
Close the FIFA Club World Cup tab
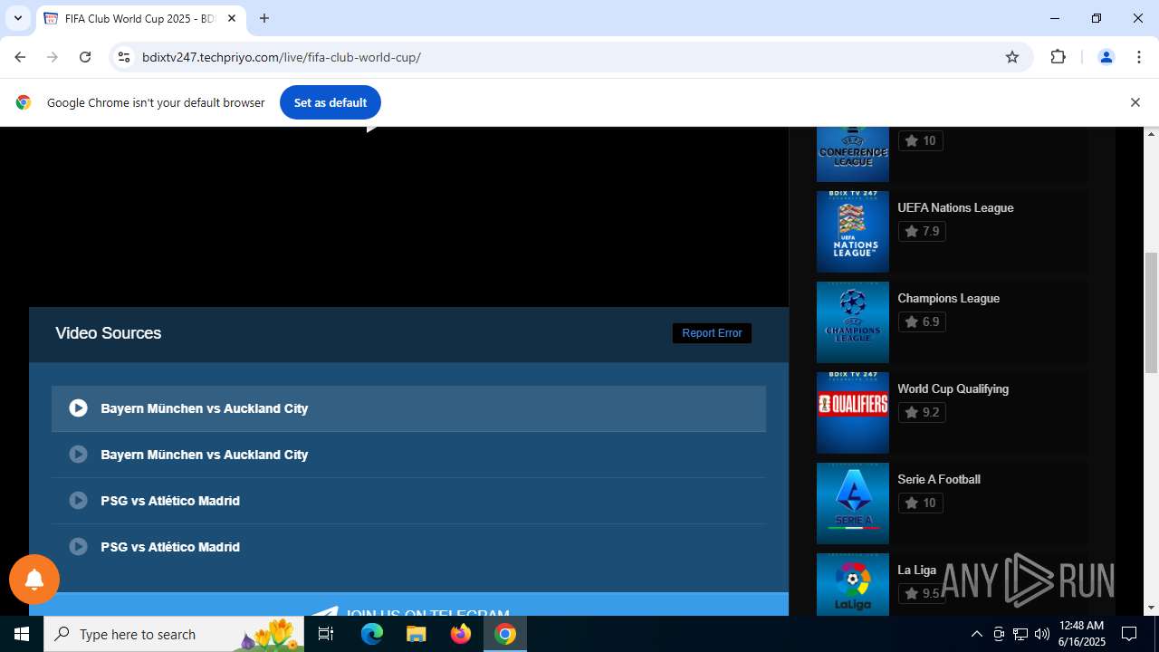[232, 18]
